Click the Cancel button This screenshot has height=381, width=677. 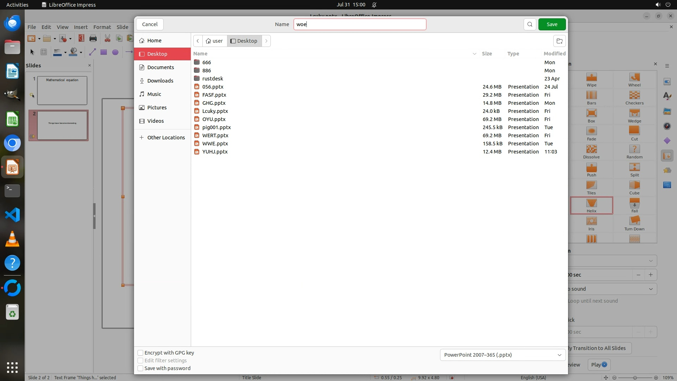point(150,24)
